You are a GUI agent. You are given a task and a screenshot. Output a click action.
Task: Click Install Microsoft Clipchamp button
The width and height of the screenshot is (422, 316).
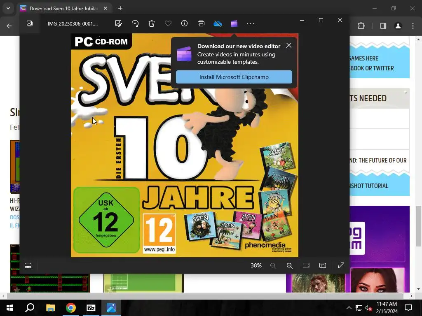[234, 77]
